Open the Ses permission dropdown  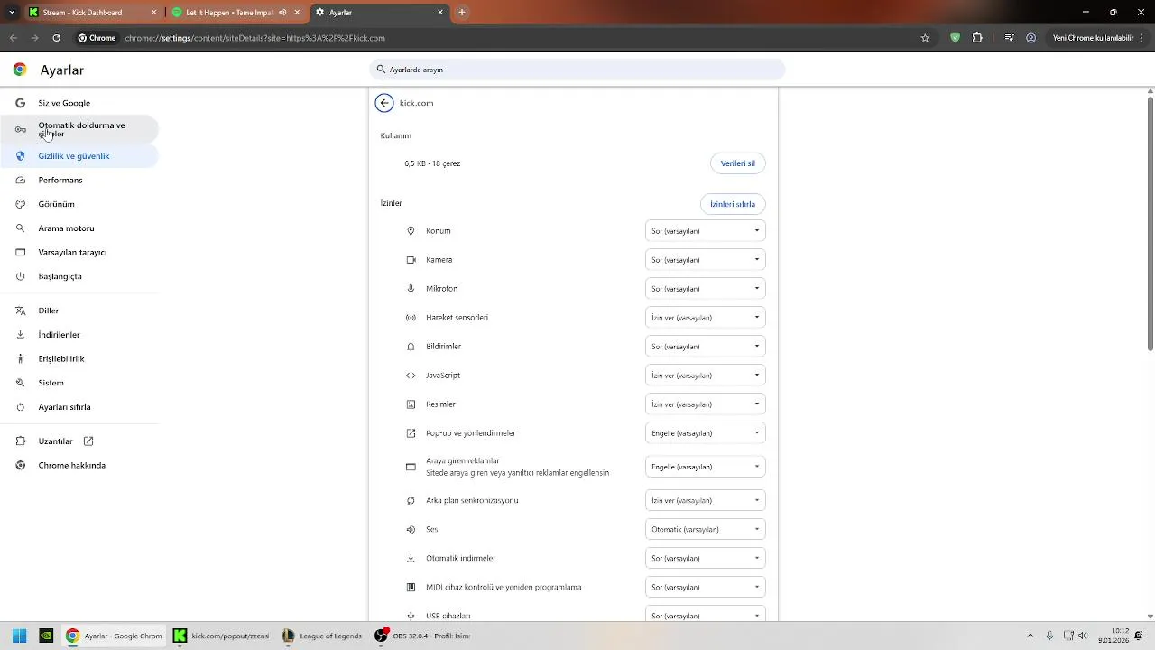[706, 529]
